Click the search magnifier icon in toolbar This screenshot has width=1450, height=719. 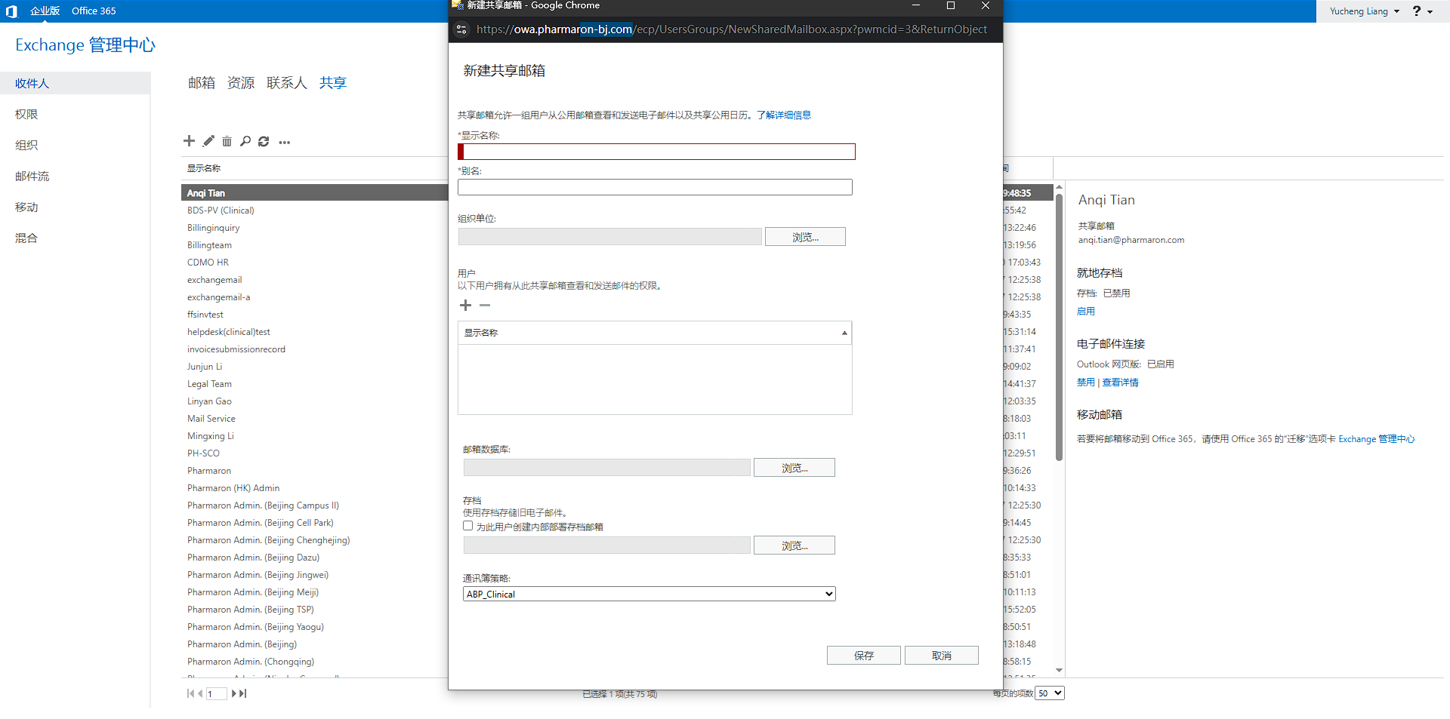coord(245,141)
